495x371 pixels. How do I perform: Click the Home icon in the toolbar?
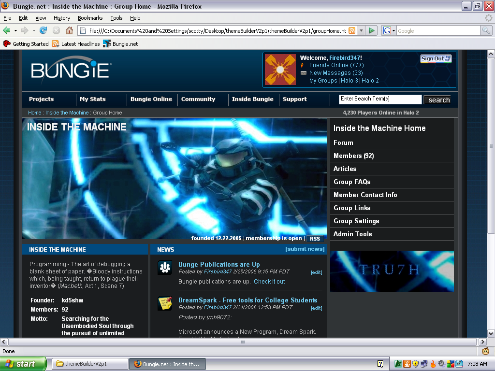(x=69, y=30)
